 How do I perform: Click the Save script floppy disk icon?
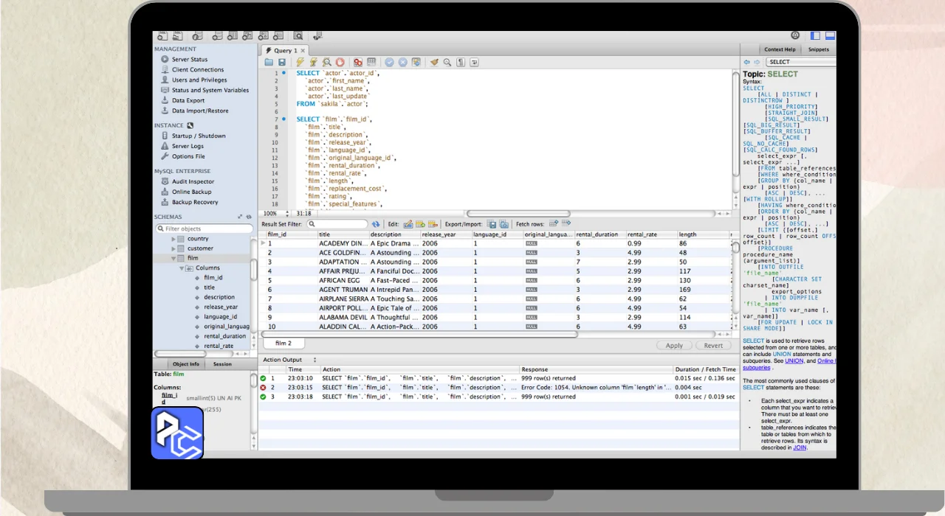tap(281, 63)
